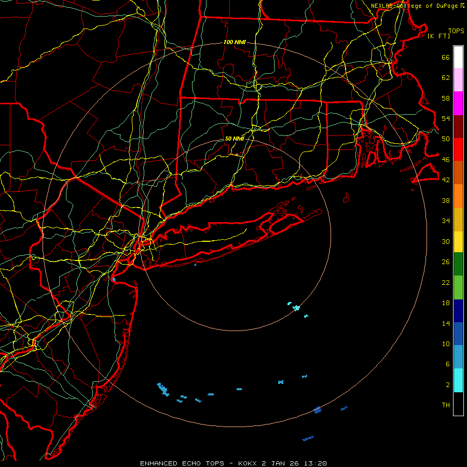This screenshot has width=467, height=467.
Task: Click the legend value 62
Action: coord(446,78)
